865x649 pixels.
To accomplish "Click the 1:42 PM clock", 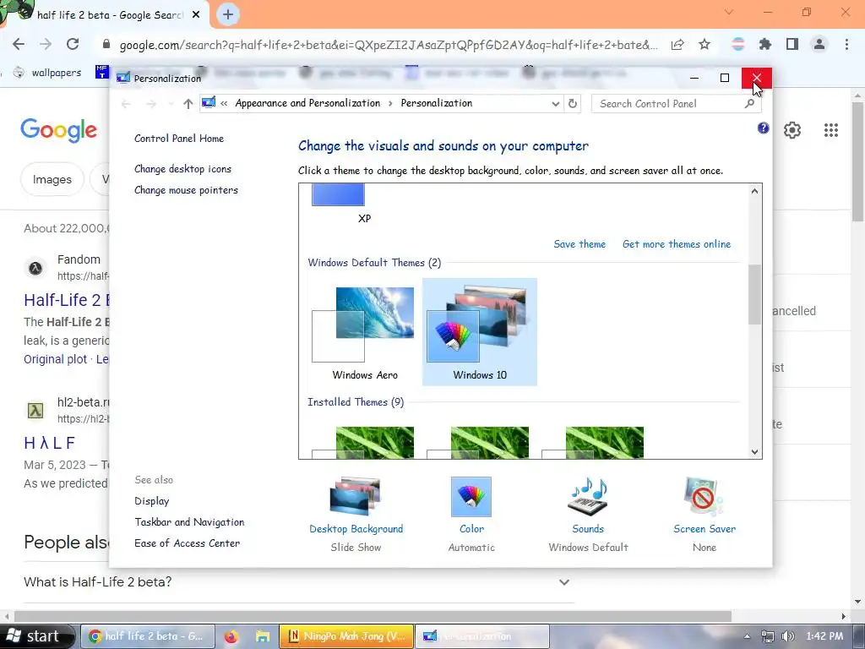I will point(824,636).
